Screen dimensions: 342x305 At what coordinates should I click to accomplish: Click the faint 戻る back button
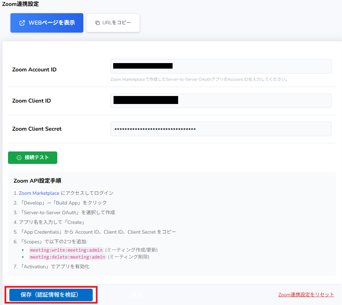pos(137,295)
